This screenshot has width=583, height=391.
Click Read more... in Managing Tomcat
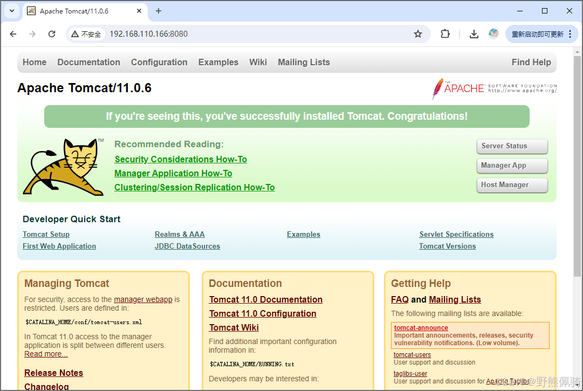[x=46, y=354]
